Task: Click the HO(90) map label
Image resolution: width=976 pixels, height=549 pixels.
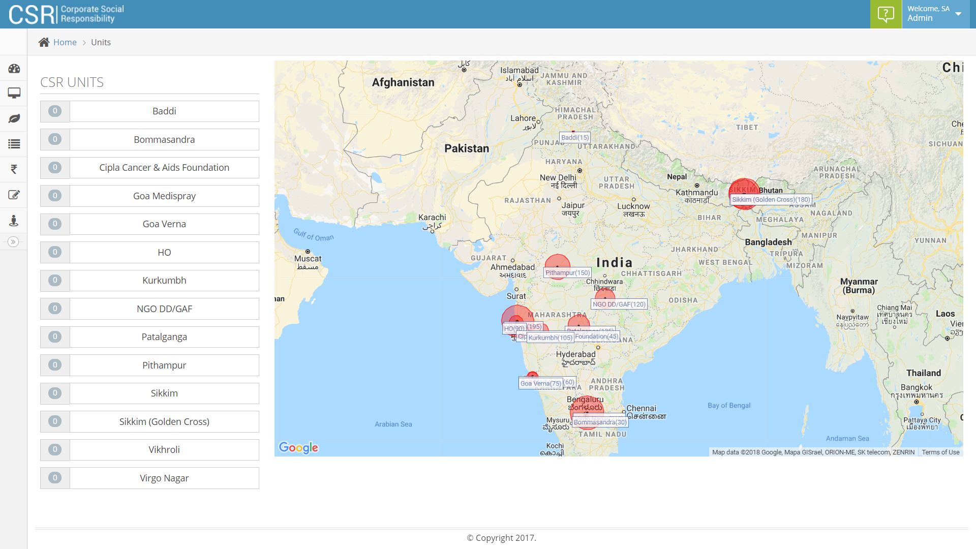Action: point(514,329)
